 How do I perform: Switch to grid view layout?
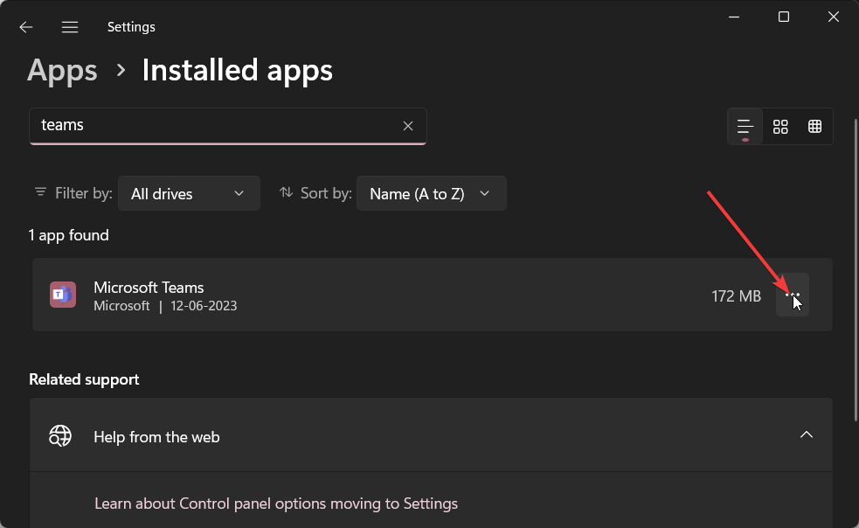pyautogui.click(x=780, y=127)
